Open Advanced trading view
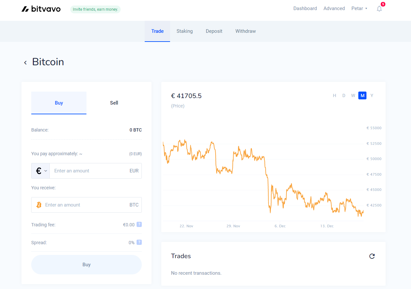Image resolution: width=411 pixels, height=289 pixels. click(334, 8)
